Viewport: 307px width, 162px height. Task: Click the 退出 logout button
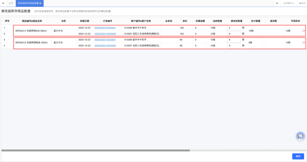tap(302, 3)
